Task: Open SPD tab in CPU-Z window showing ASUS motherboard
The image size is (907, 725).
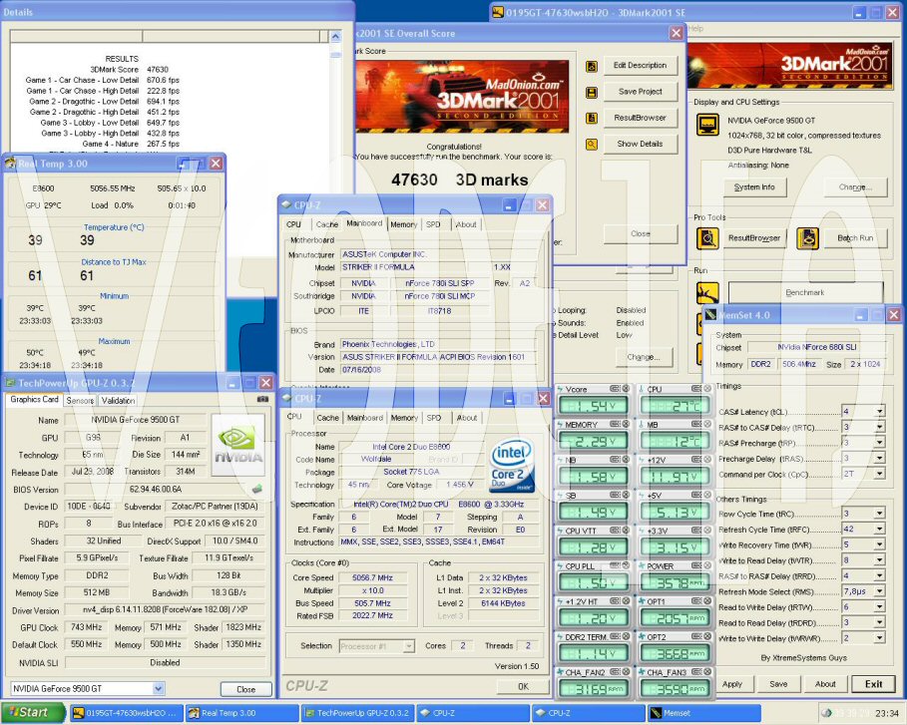Action: (x=433, y=224)
